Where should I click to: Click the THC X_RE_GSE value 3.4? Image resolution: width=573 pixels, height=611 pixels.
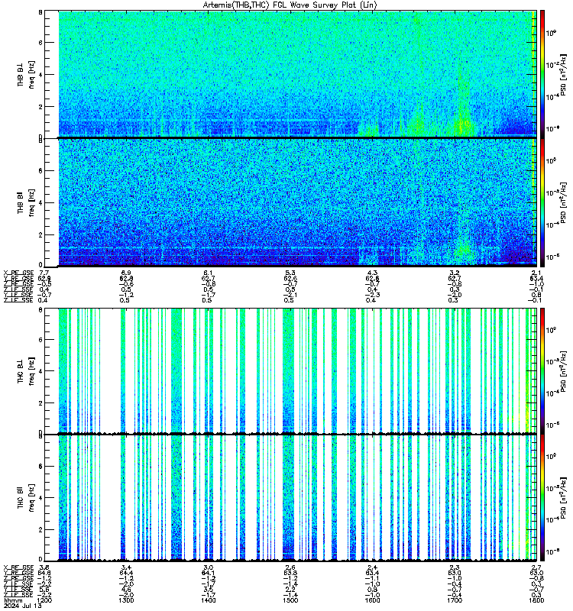tap(126, 567)
